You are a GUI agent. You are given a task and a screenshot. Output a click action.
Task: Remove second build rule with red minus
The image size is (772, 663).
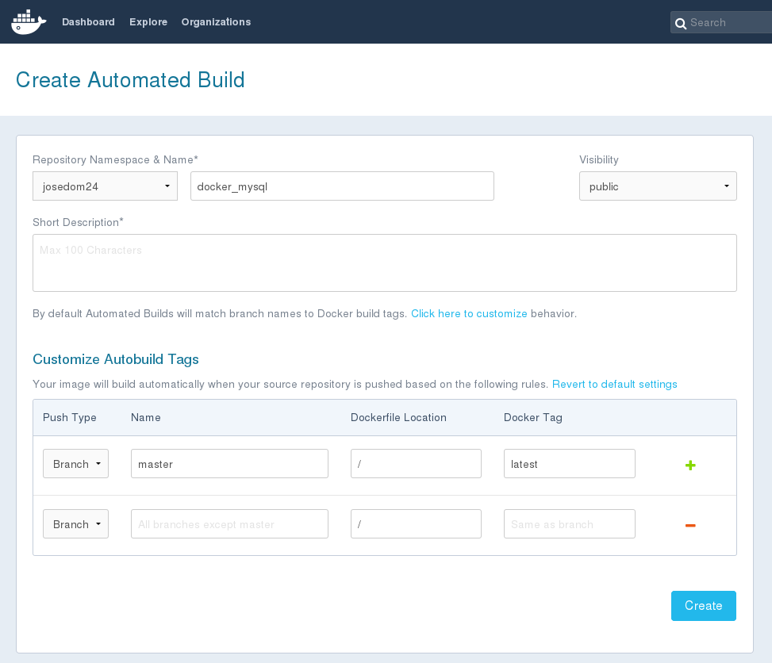pos(689,525)
